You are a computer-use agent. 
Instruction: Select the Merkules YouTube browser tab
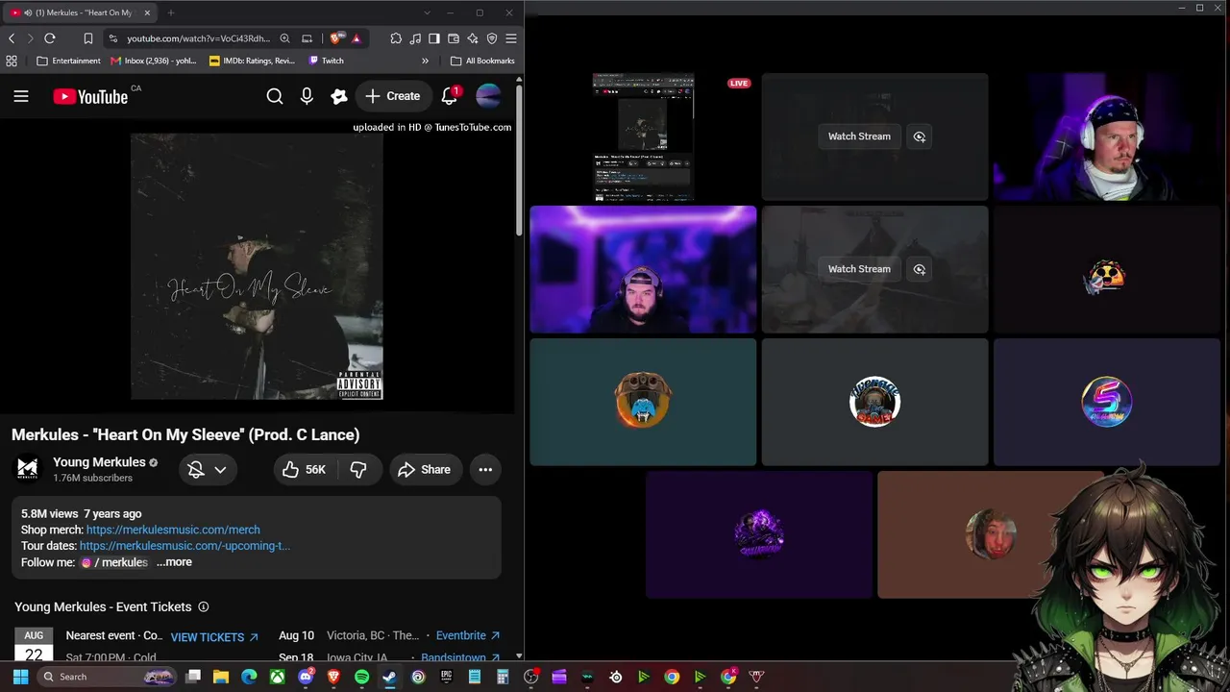point(81,12)
